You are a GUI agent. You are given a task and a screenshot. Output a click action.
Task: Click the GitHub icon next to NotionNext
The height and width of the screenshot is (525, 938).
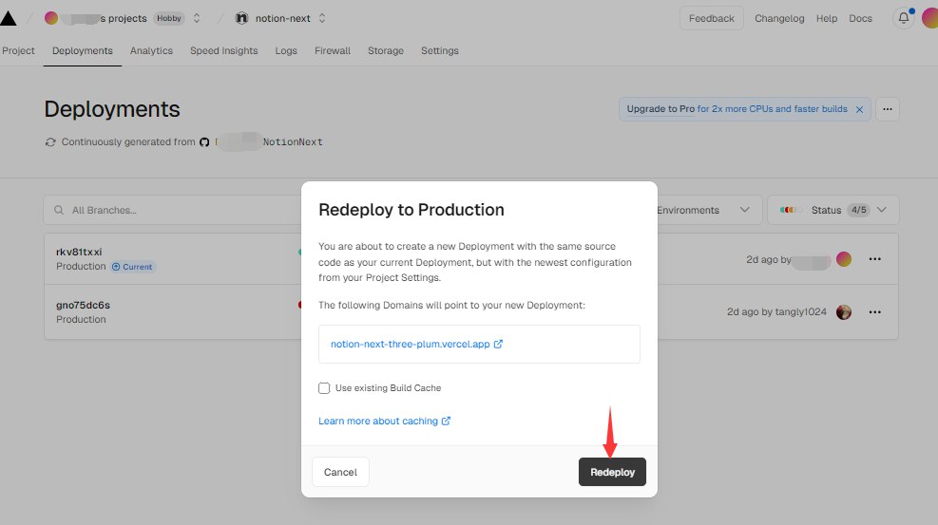[x=204, y=142]
